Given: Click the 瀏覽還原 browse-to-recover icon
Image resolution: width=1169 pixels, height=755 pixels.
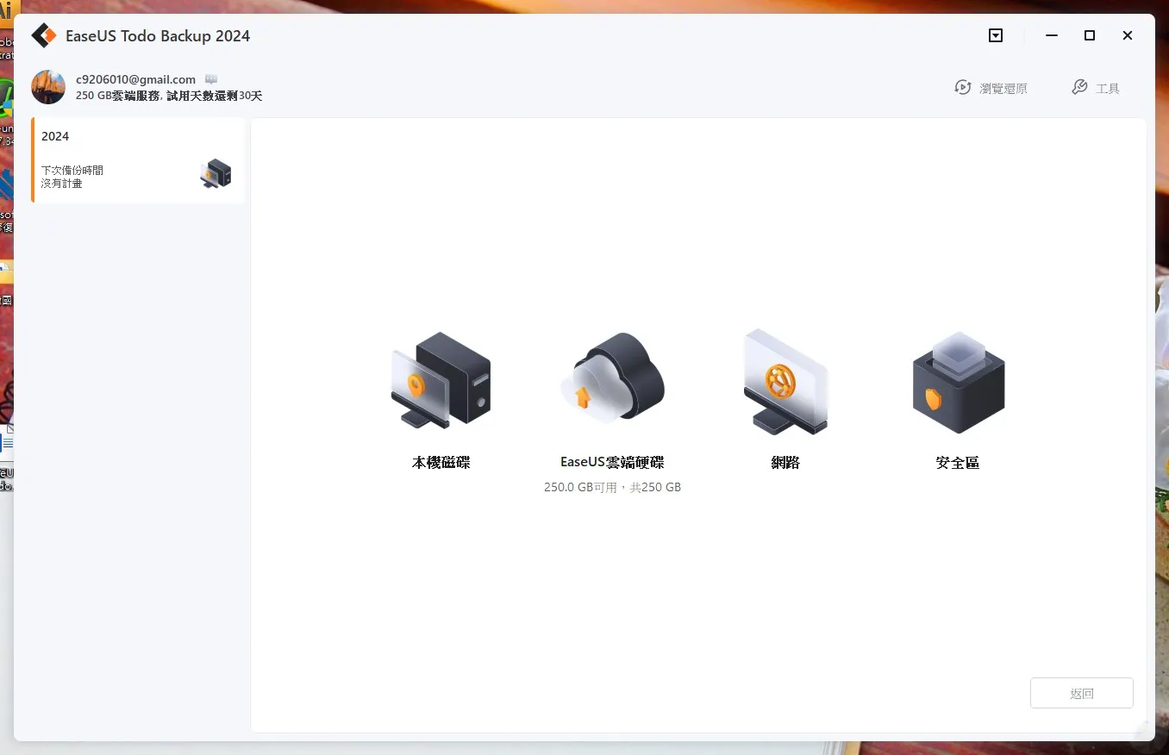Looking at the screenshot, I should [963, 88].
